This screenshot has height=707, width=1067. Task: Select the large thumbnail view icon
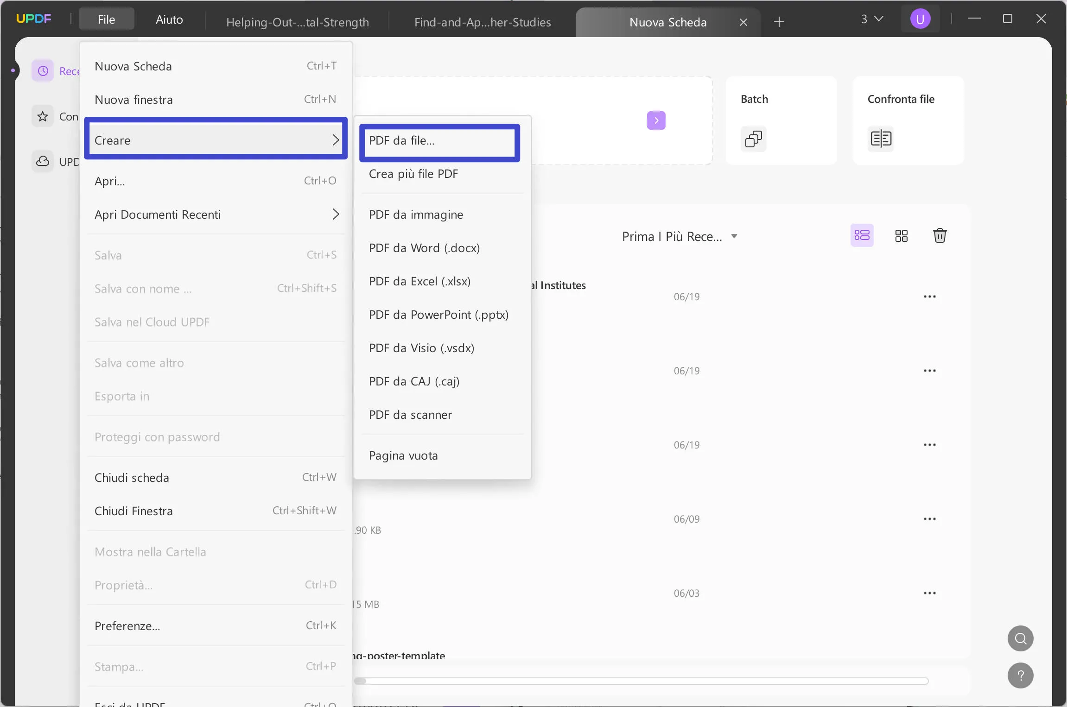coord(901,235)
